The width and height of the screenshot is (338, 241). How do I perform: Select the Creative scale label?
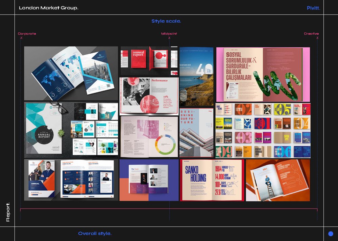[311, 33]
